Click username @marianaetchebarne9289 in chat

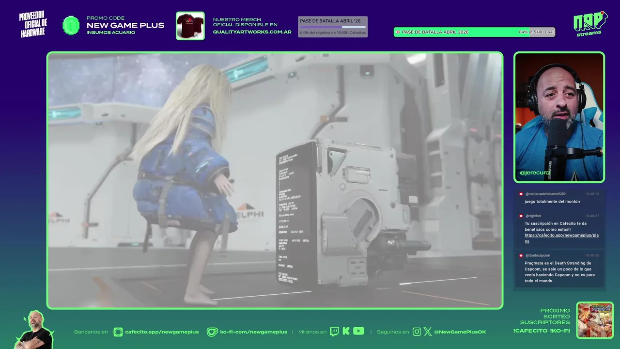point(545,194)
